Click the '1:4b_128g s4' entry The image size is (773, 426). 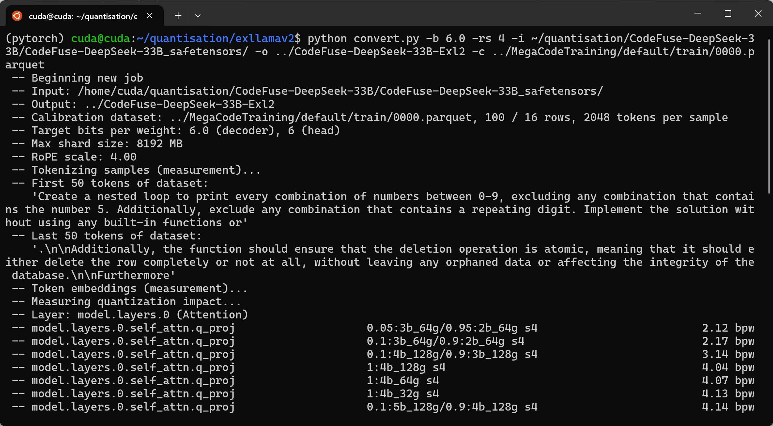(x=406, y=367)
